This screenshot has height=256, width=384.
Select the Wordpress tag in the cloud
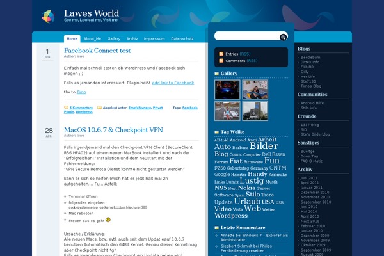point(231,216)
